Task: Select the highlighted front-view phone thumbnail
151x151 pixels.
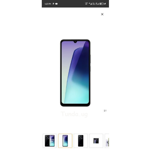Action: [65, 141]
